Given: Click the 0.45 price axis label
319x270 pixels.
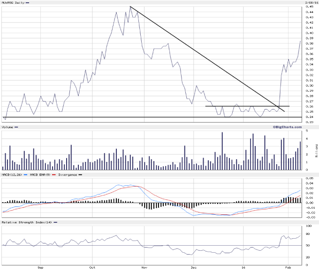Looking at the screenshot, I should click(x=310, y=7).
